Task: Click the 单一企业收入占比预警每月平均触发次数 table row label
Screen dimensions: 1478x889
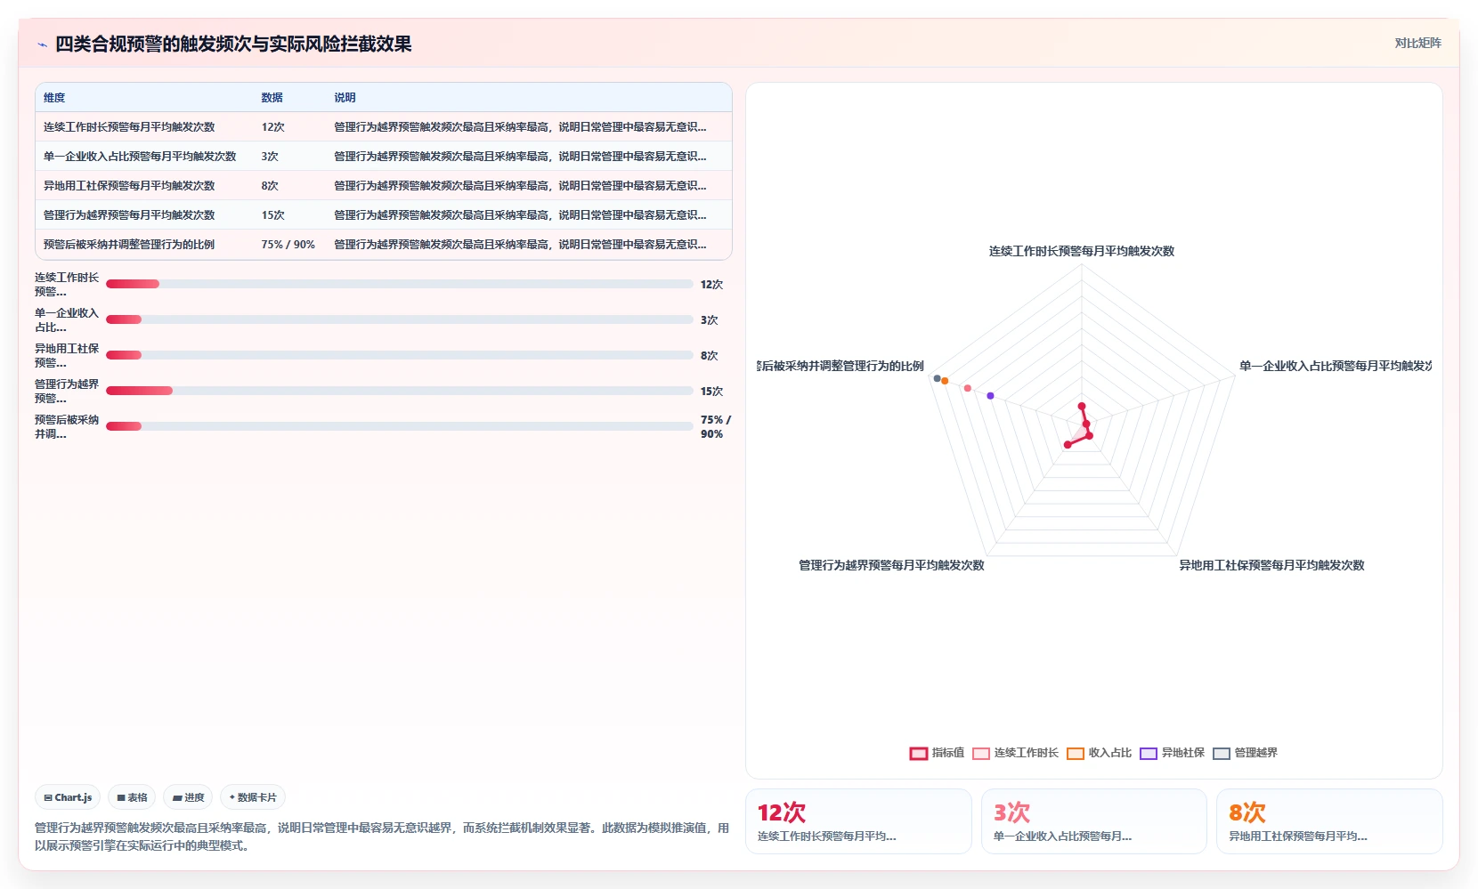Action: click(x=140, y=157)
